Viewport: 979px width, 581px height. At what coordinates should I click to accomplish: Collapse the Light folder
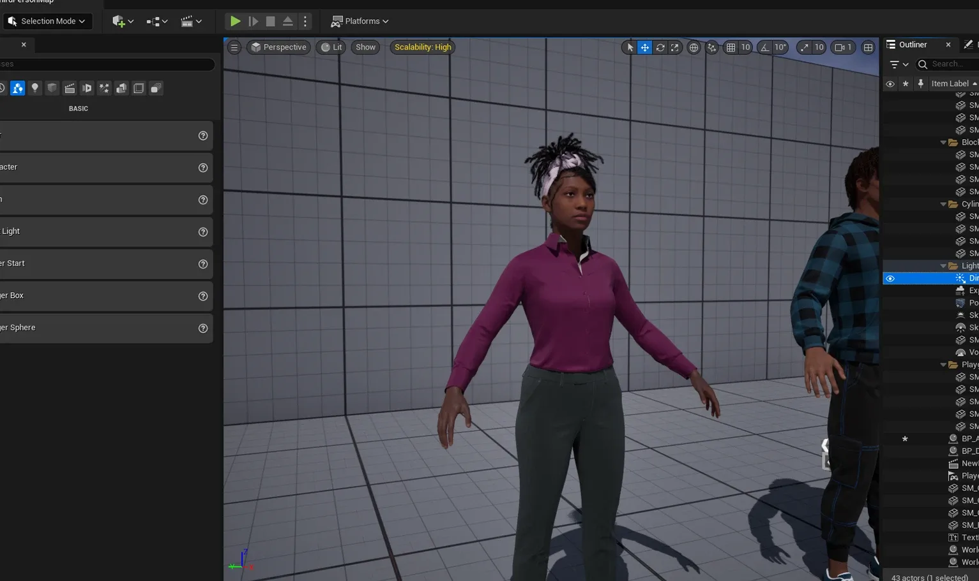click(x=943, y=266)
